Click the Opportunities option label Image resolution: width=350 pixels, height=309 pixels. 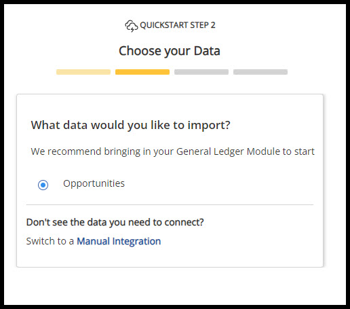[x=94, y=184]
